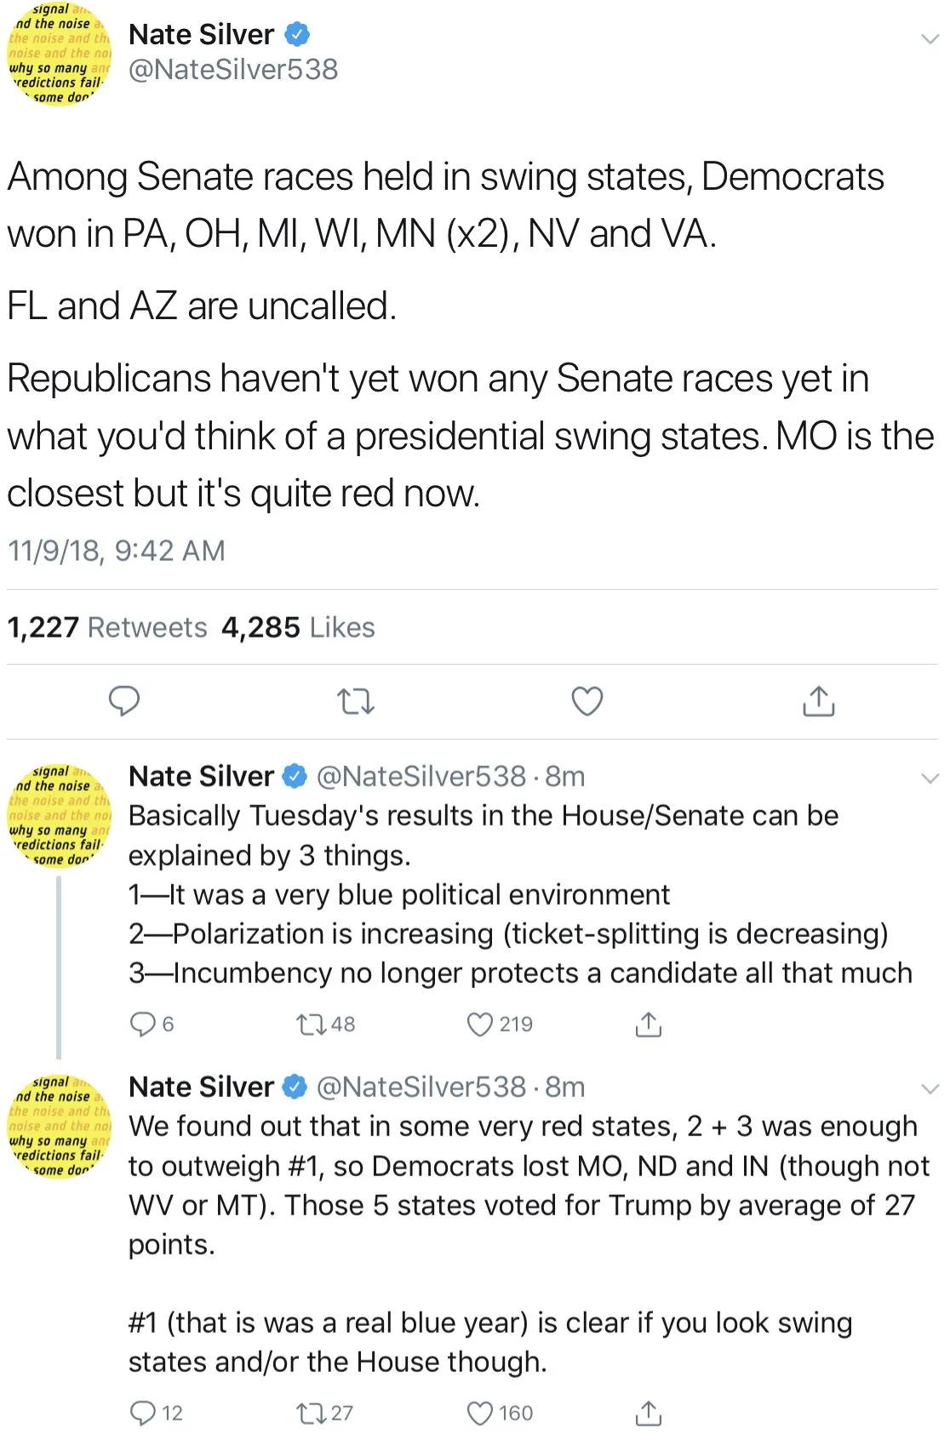Image resolution: width=950 pixels, height=1434 pixels.
Task: Open options chevron on the last tweet
Action: click(x=930, y=1088)
